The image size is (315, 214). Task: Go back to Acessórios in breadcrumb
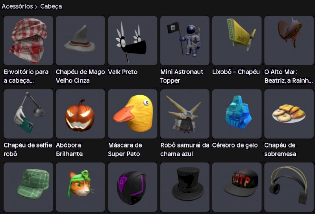(17, 6)
